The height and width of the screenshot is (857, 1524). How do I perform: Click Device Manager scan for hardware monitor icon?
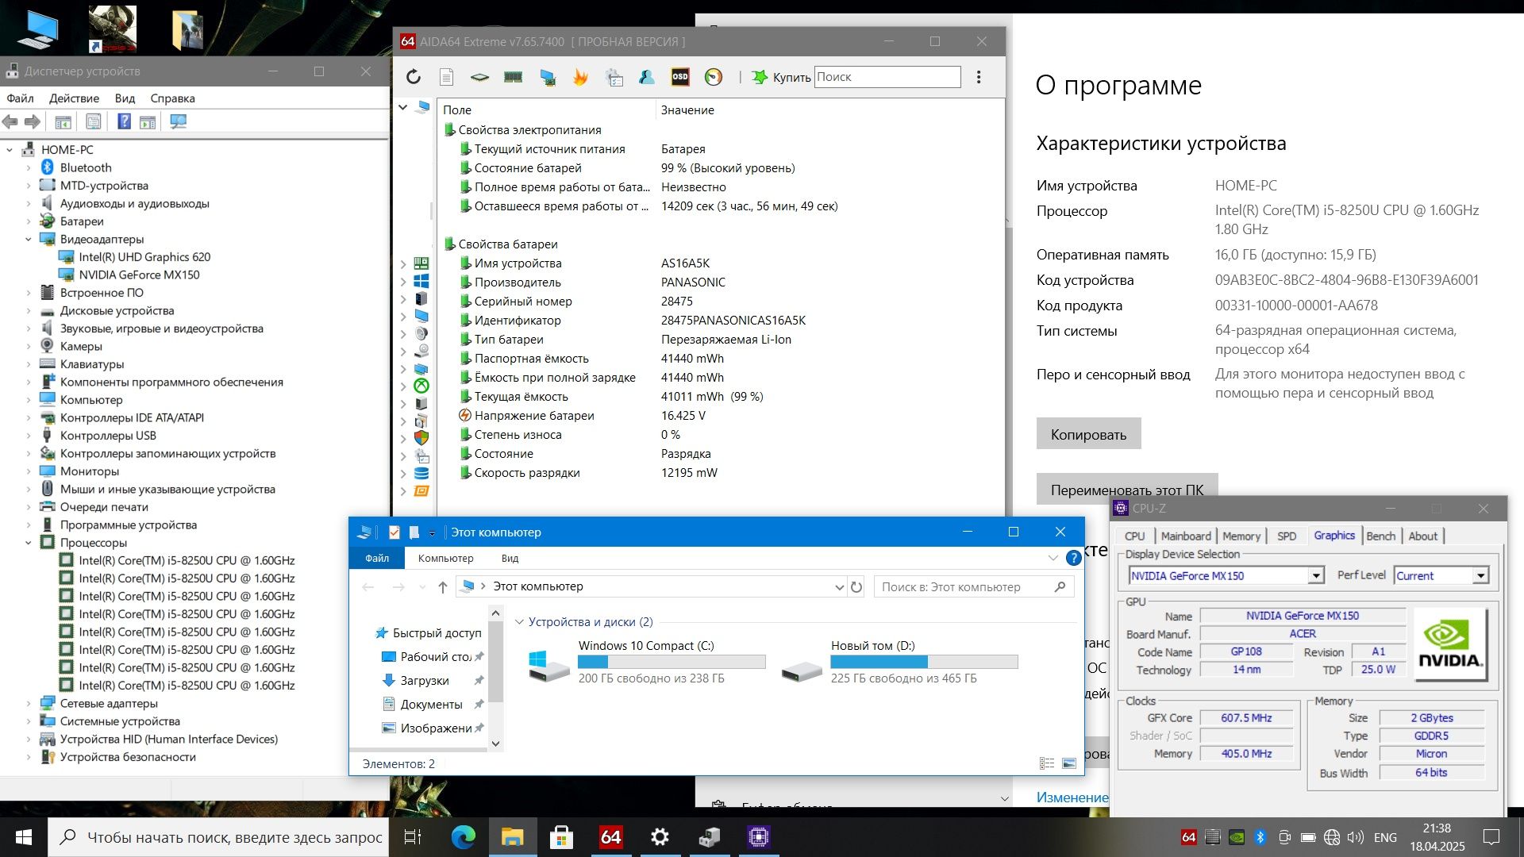[x=179, y=121]
